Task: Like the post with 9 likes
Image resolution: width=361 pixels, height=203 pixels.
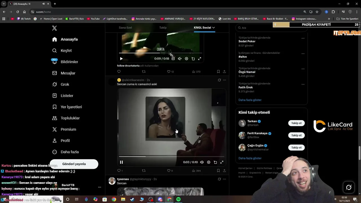Action: coord(170,171)
